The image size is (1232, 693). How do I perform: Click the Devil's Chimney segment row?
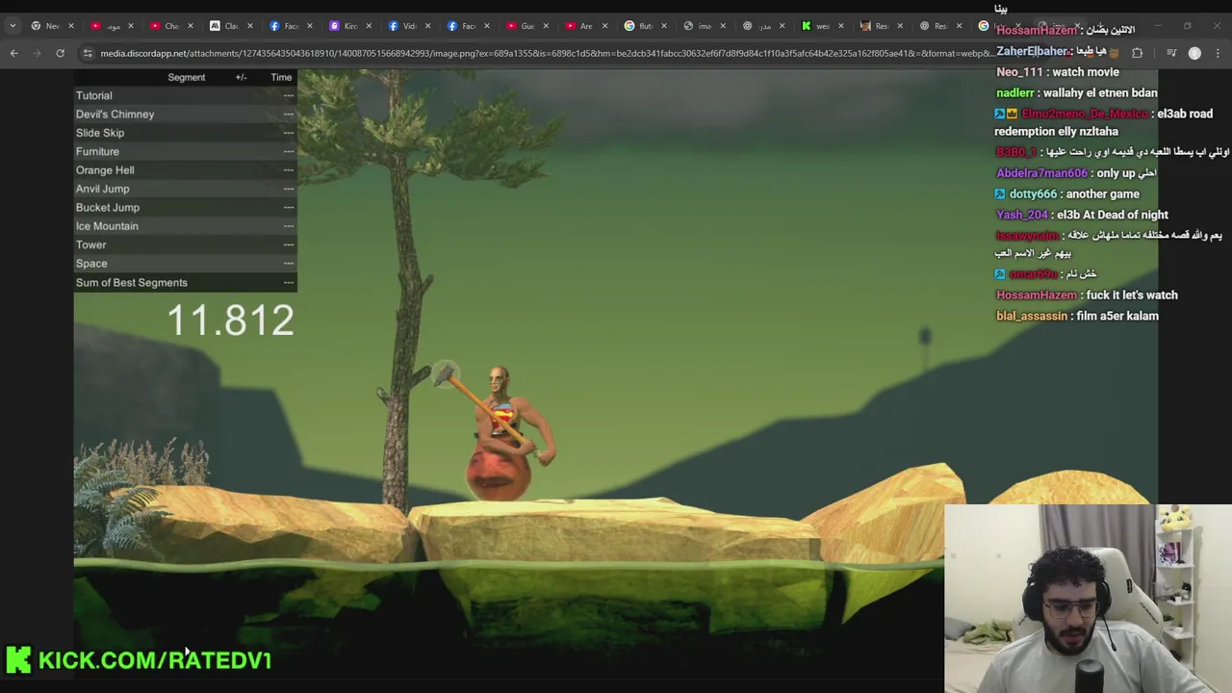tap(185, 114)
